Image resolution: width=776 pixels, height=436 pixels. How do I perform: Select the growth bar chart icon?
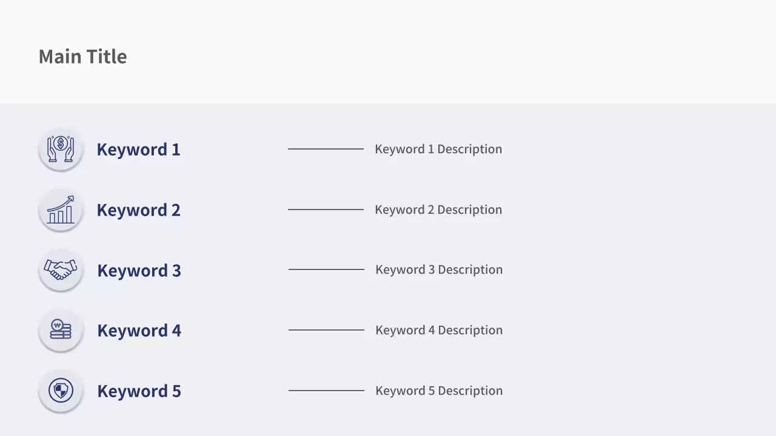tap(61, 210)
